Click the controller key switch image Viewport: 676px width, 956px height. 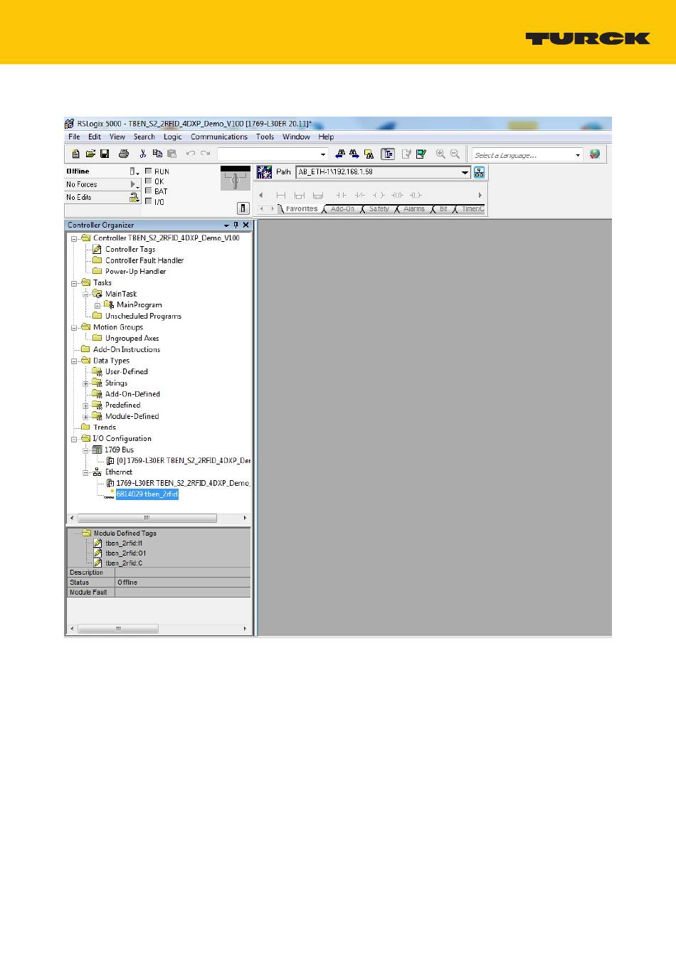tap(236, 179)
